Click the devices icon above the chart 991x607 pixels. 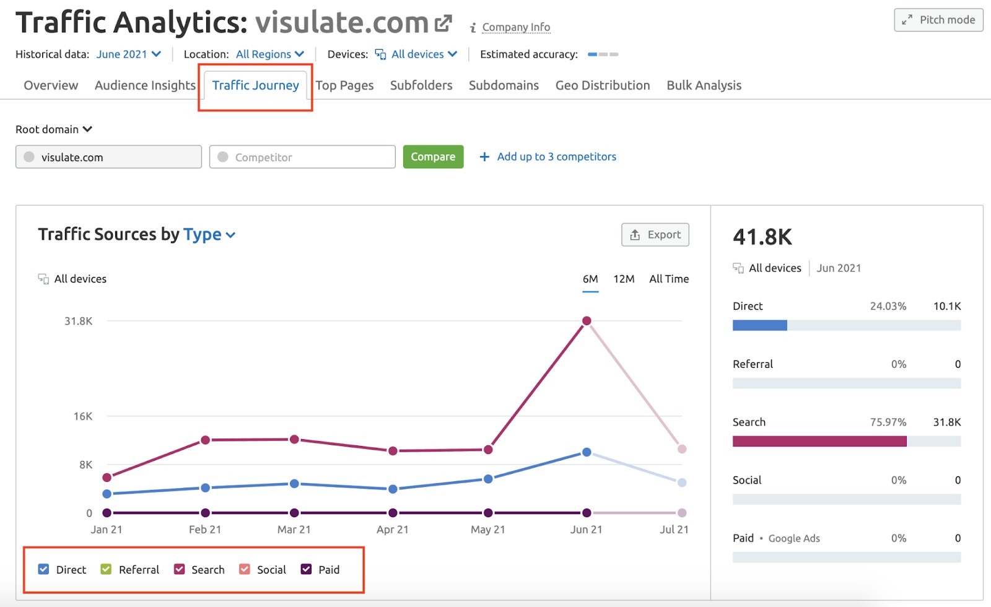[43, 279]
